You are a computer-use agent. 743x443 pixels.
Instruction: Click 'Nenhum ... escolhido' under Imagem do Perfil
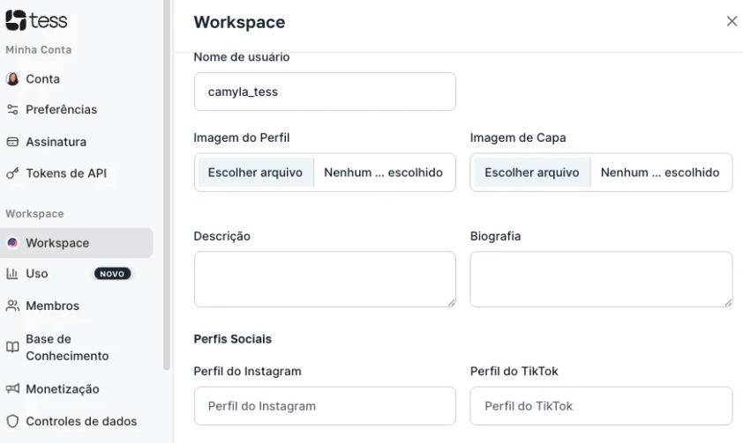(383, 173)
